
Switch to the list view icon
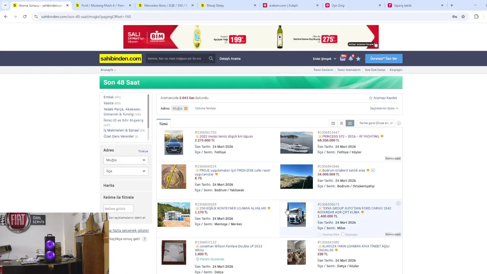pyautogui.click(x=341, y=123)
